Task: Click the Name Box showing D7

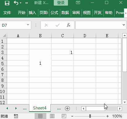Action: [x=13, y=25]
